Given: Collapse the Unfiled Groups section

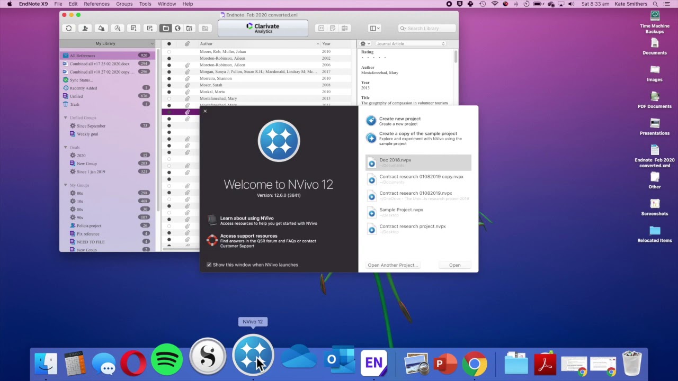Looking at the screenshot, I should 66,117.
